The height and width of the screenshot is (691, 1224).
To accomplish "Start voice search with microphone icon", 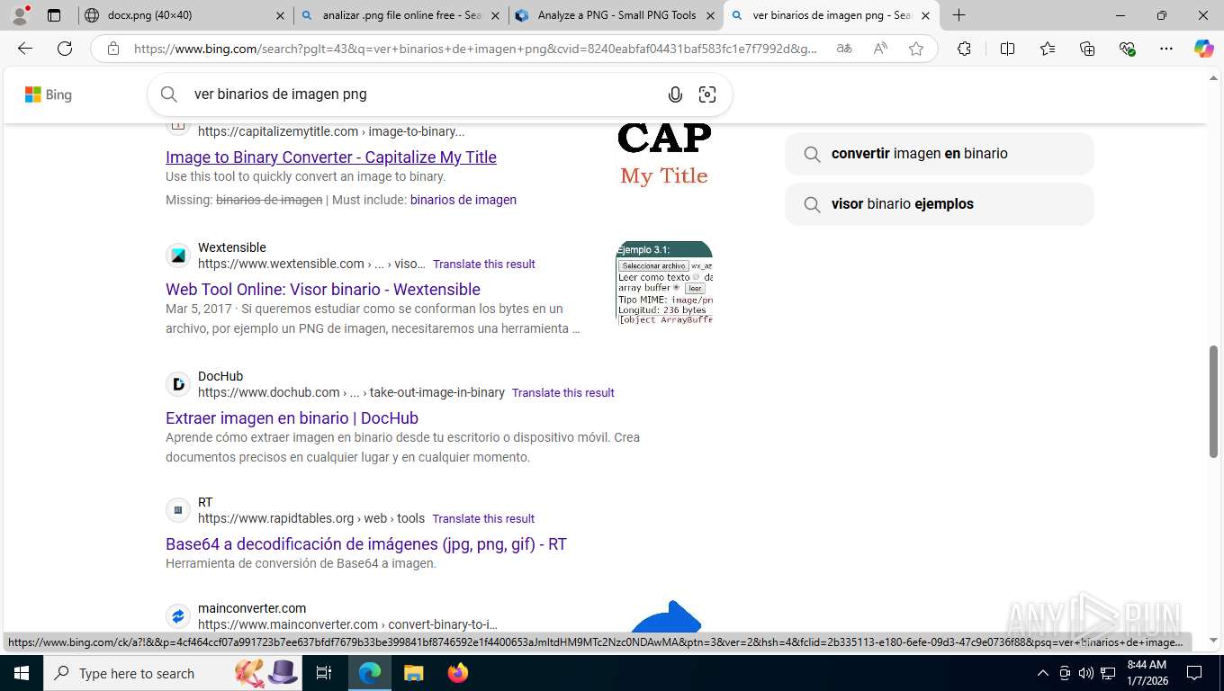I will tap(675, 94).
